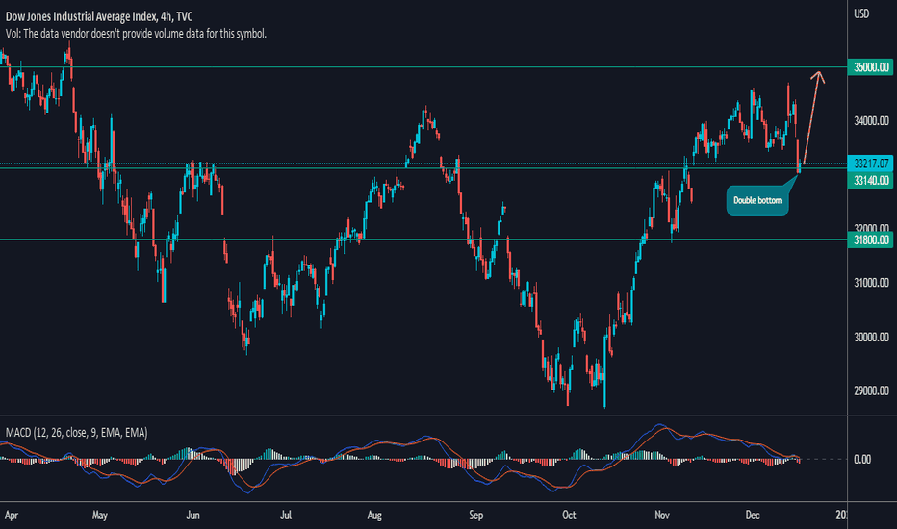Viewport: 897px width, 529px height.
Task: Click the 30000.00 price axis value
Action: pyautogui.click(x=871, y=338)
